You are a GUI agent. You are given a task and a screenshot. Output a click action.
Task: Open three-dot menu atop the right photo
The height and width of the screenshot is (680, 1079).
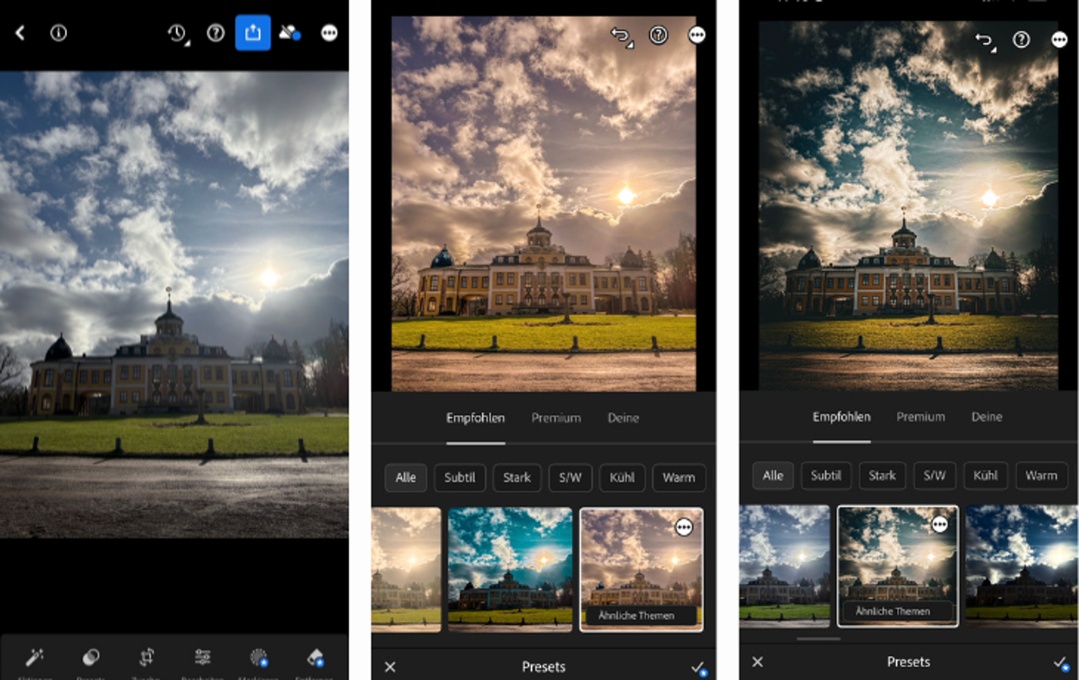[x=1059, y=40]
